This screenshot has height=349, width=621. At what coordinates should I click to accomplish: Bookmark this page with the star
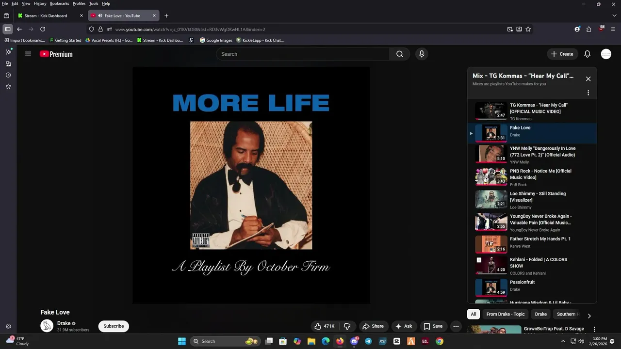pos(528,29)
